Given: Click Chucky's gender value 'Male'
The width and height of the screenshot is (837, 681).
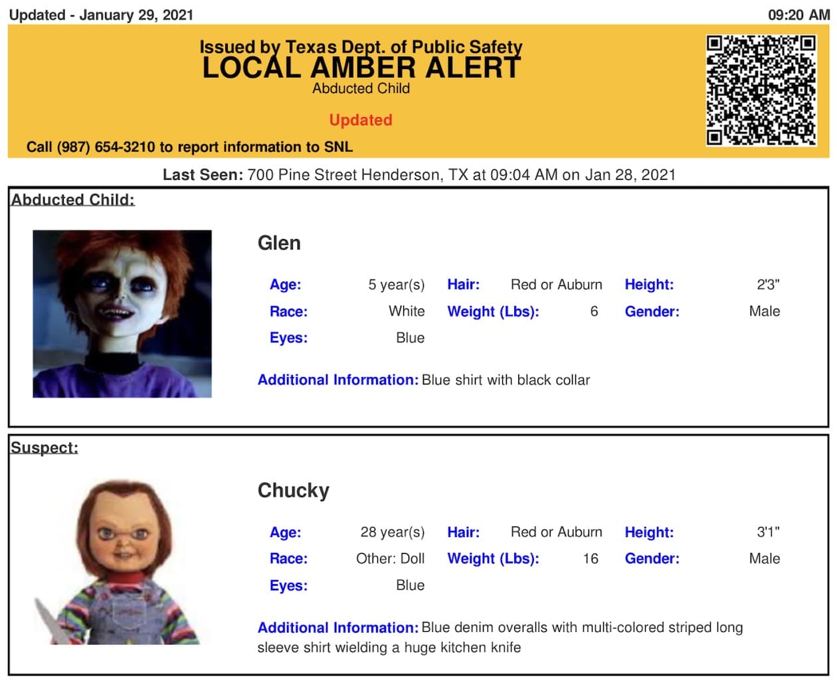Looking at the screenshot, I should (x=765, y=559).
